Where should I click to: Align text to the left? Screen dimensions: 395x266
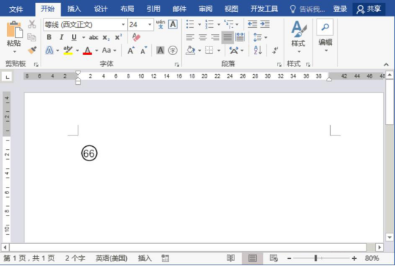190,37
